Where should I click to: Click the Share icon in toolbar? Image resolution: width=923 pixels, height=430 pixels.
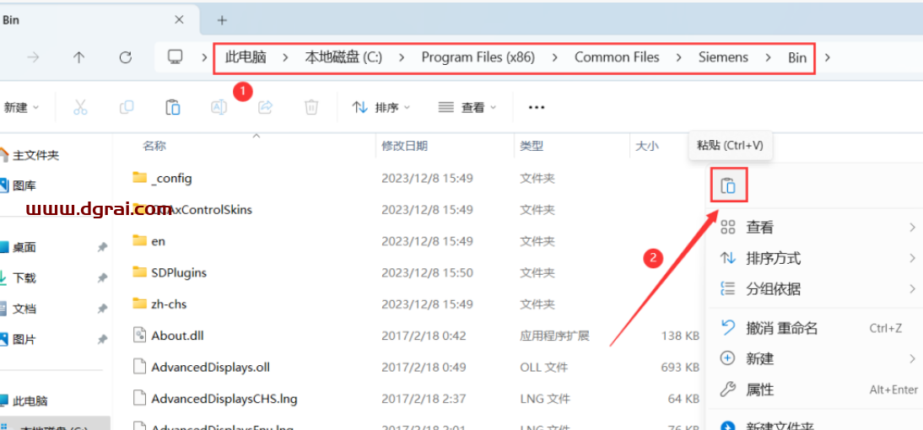tap(265, 107)
